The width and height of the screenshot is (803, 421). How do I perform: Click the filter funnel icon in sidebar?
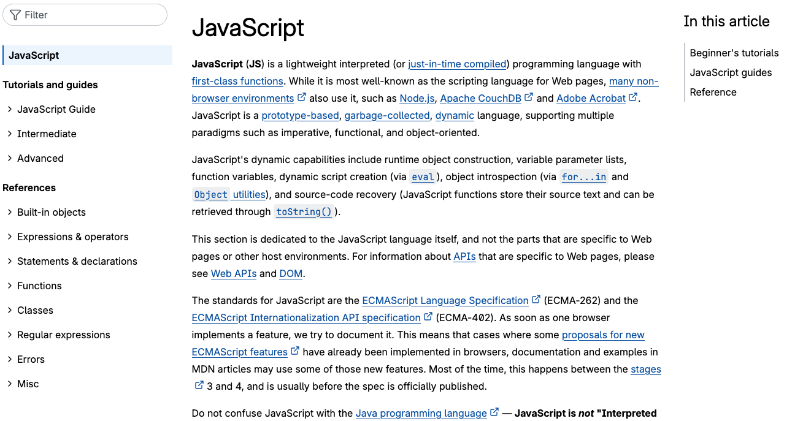point(15,15)
